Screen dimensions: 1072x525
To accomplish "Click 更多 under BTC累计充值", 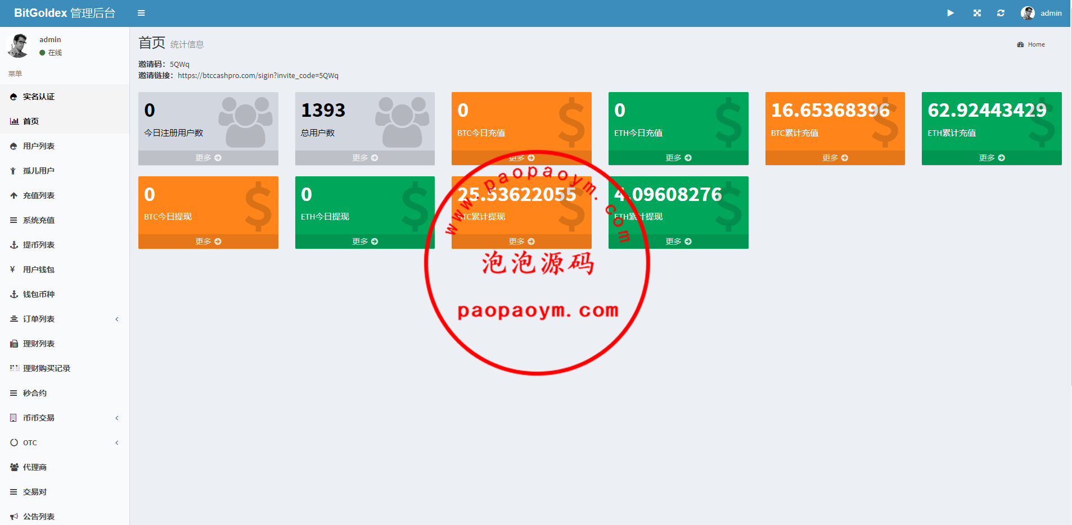I will point(835,158).
